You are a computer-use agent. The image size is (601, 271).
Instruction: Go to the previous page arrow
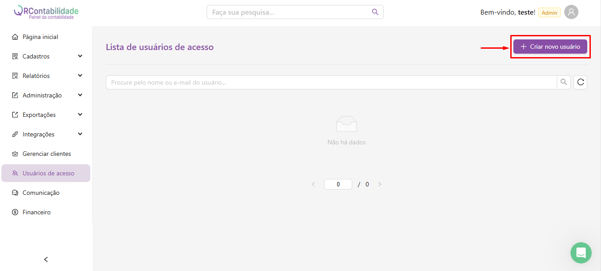[313, 184]
